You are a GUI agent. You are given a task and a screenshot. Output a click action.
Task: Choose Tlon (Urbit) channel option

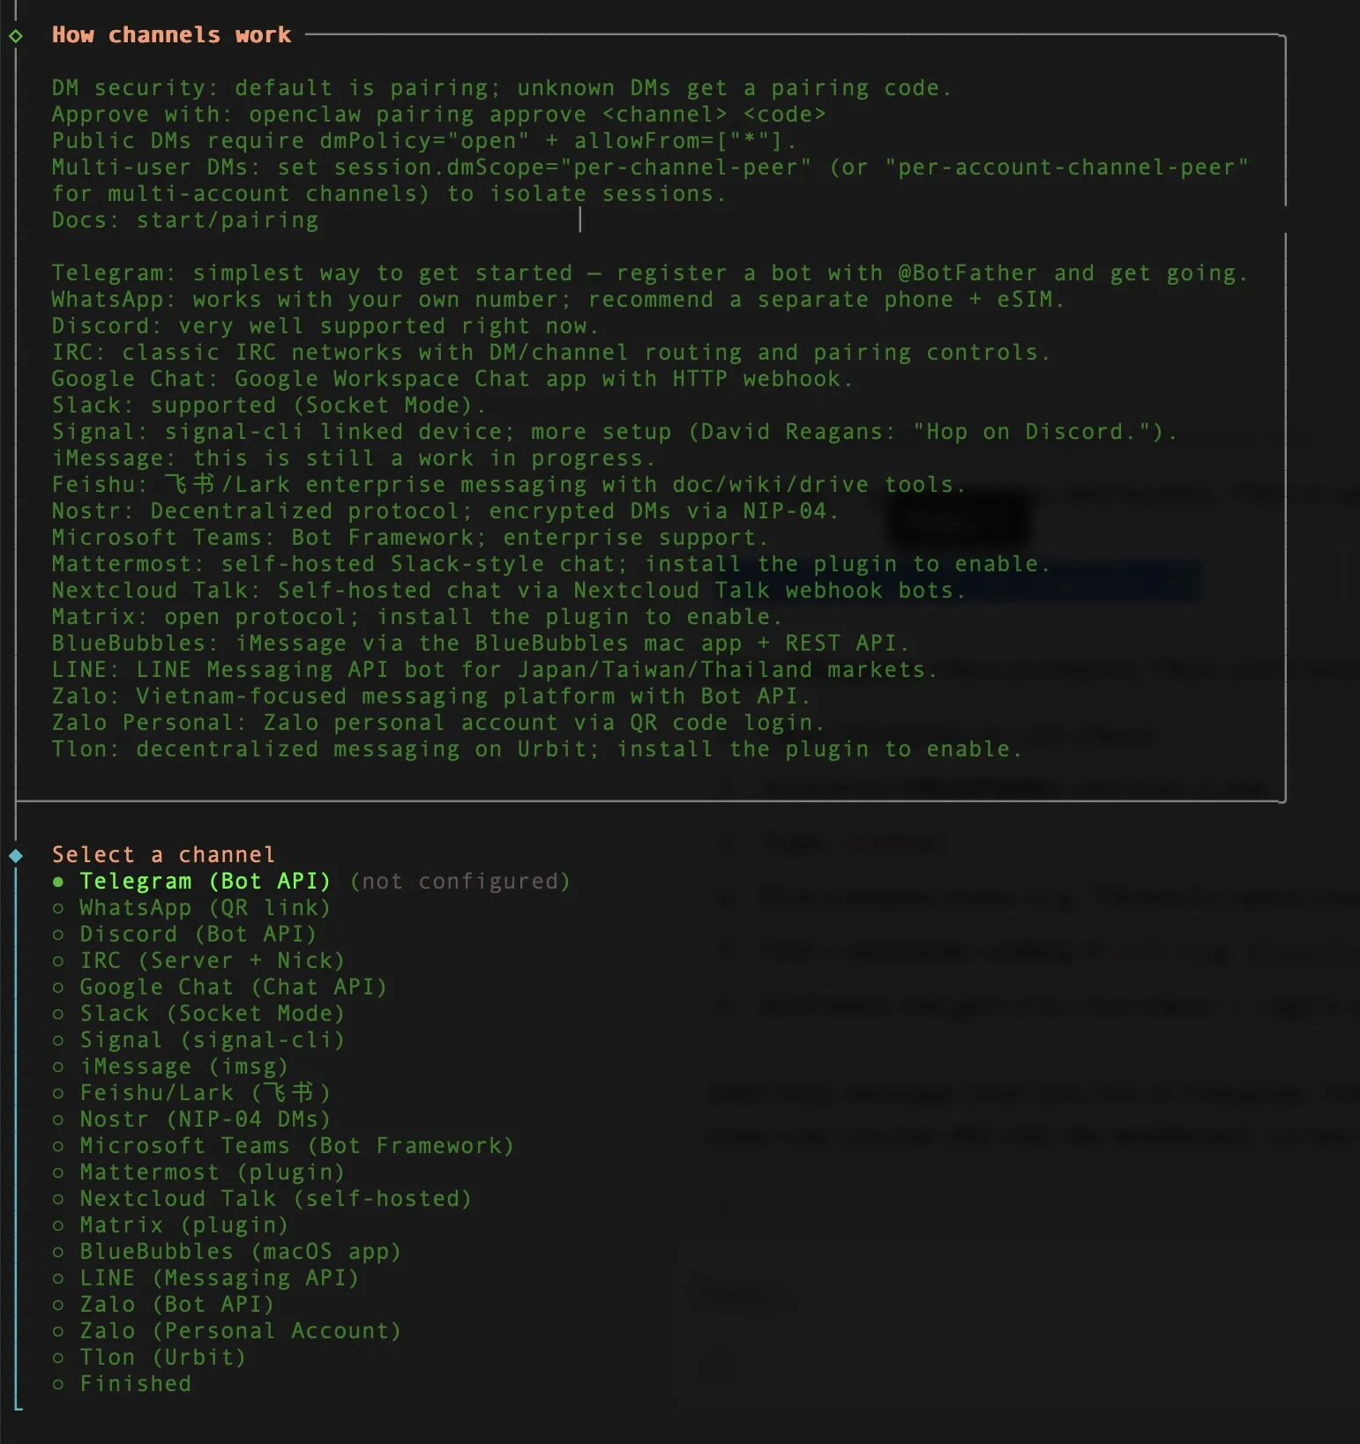pos(162,1358)
